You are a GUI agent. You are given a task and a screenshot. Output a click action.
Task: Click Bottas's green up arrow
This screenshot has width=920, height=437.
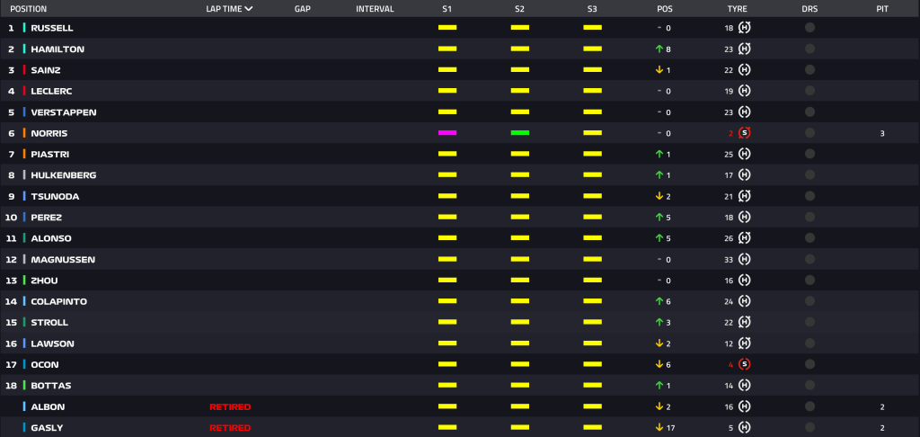coord(659,386)
